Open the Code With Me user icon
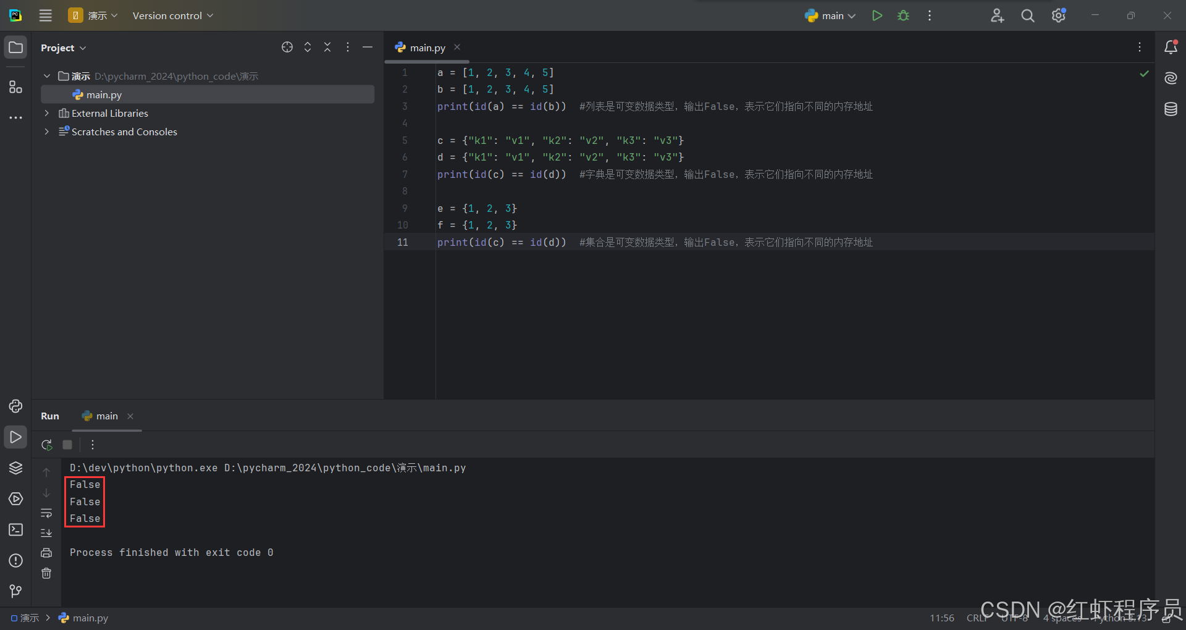The image size is (1186, 630). tap(997, 15)
